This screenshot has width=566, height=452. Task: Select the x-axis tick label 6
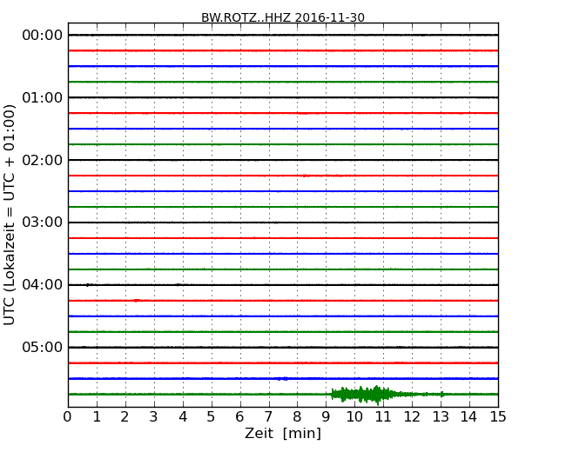[239, 417]
